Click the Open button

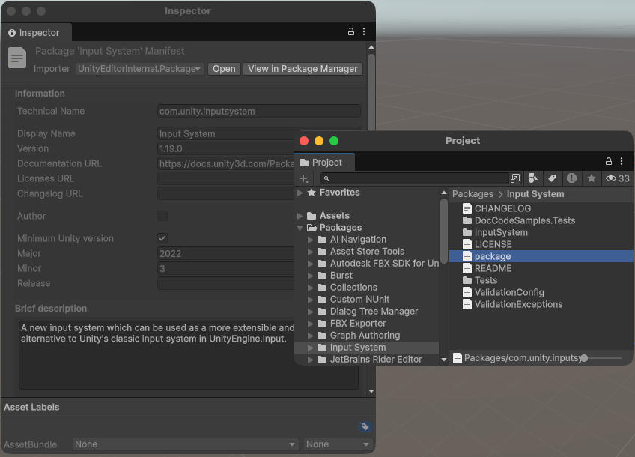pyautogui.click(x=224, y=69)
